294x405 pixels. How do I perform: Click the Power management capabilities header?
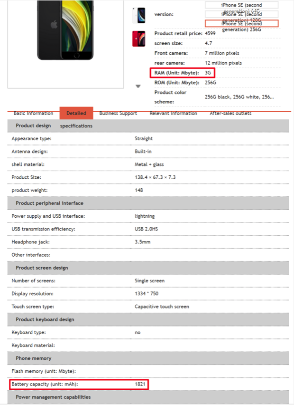[x=53, y=397]
